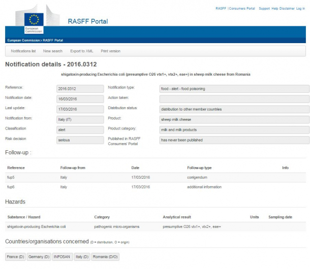Screen dimensions: 310x269
Task: Click the European Commission logo
Action: tap(34, 23)
